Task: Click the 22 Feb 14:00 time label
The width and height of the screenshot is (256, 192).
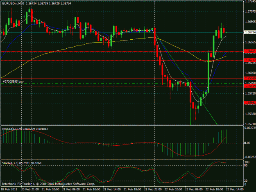Action: coord(235,190)
